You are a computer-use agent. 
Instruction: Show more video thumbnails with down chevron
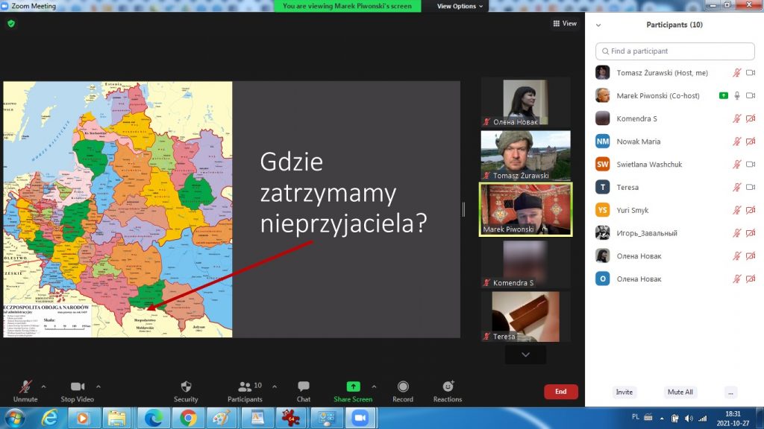525,355
